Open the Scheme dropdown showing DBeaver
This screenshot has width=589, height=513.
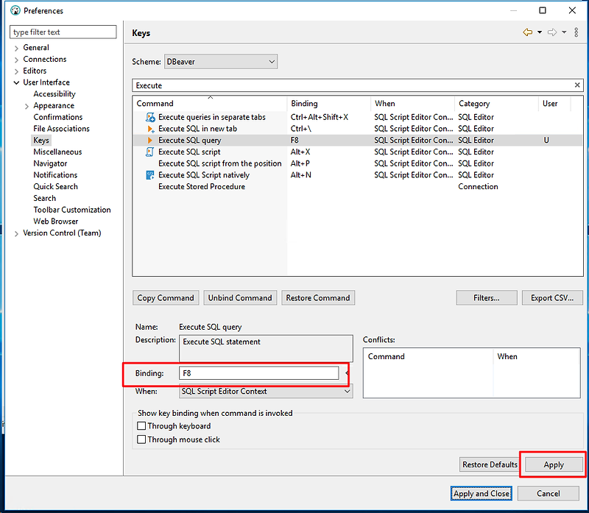point(270,62)
